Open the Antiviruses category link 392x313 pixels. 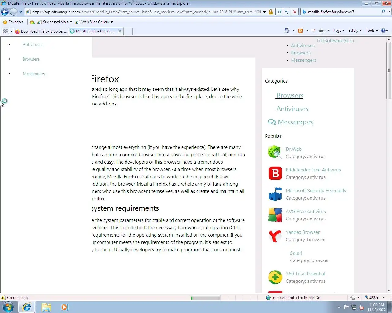(292, 109)
